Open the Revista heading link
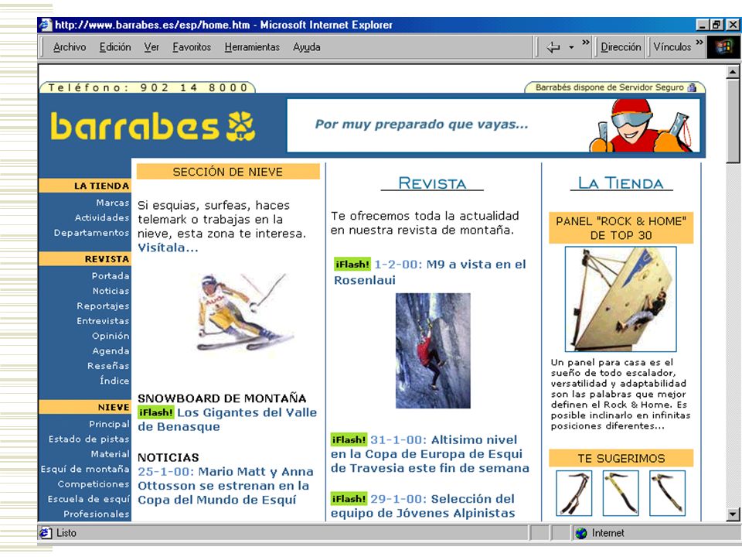 432,183
